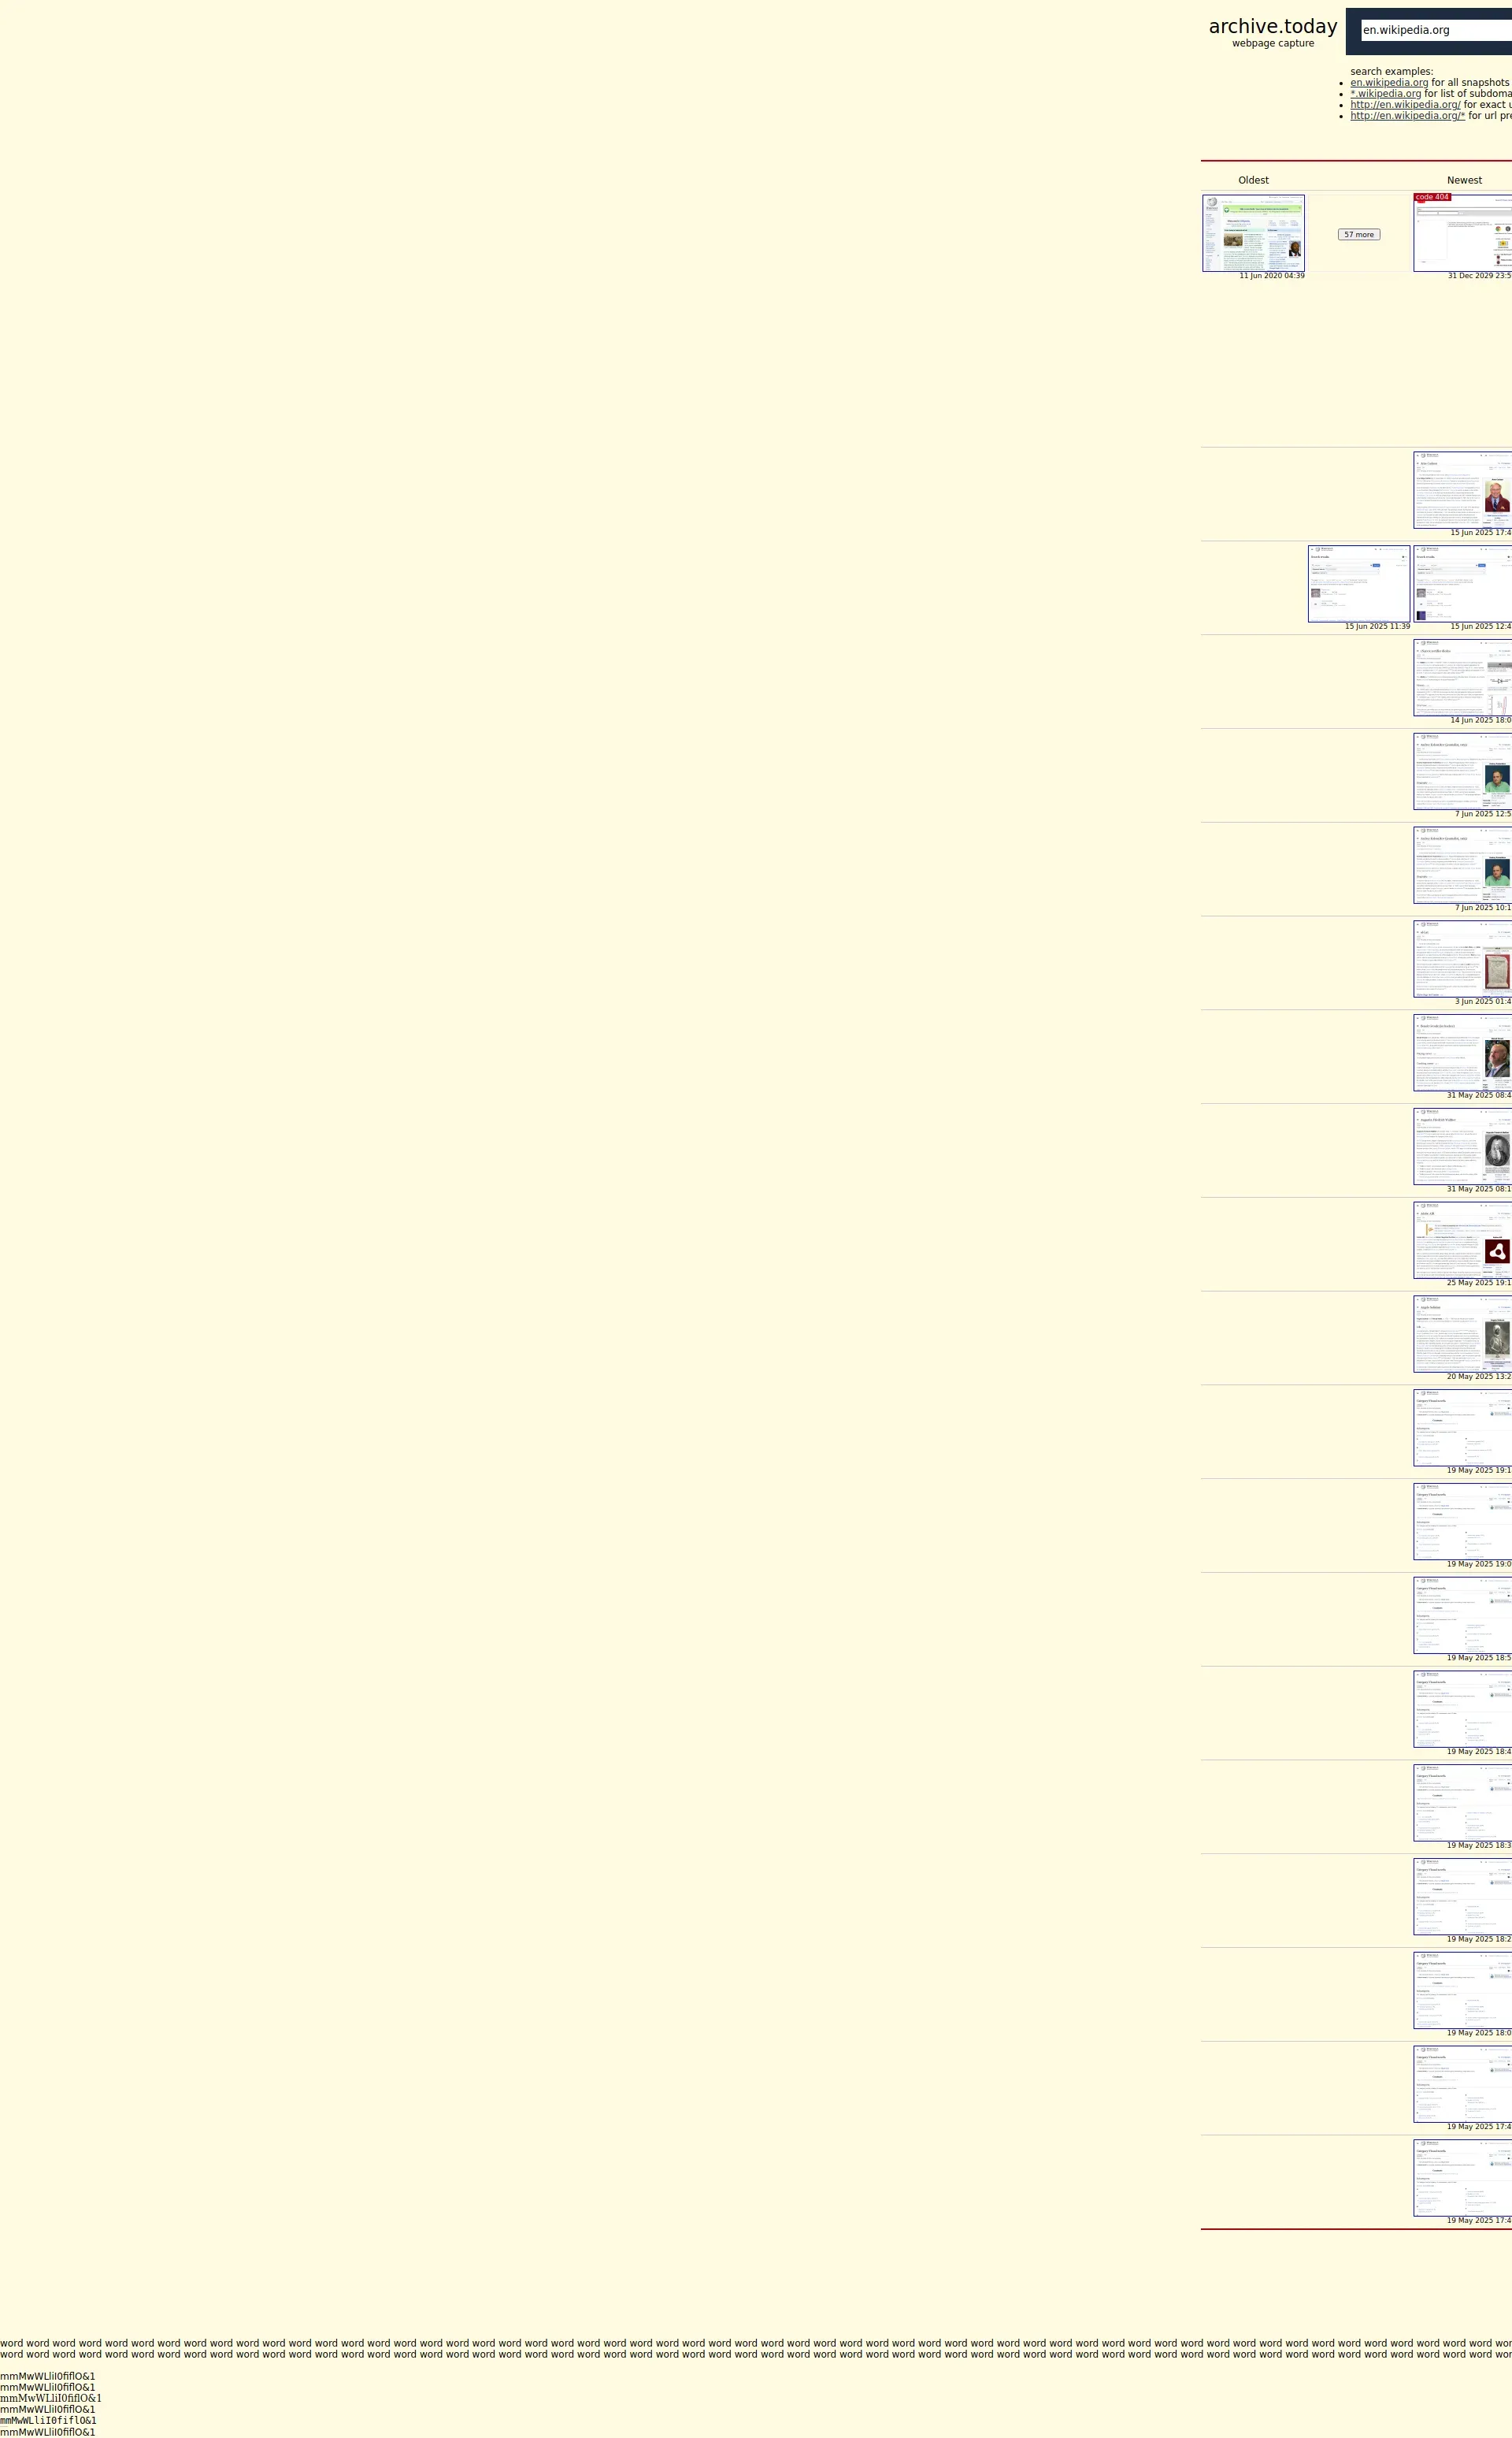Click the 'Newest' column header

[x=1463, y=180]
